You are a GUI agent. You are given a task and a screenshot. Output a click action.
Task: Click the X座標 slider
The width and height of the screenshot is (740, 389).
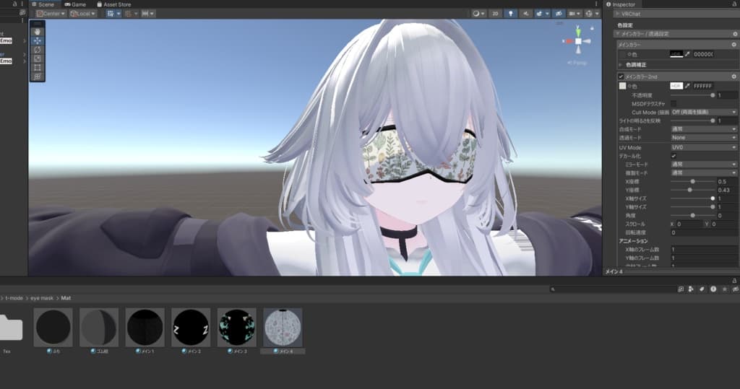[692, 181]
